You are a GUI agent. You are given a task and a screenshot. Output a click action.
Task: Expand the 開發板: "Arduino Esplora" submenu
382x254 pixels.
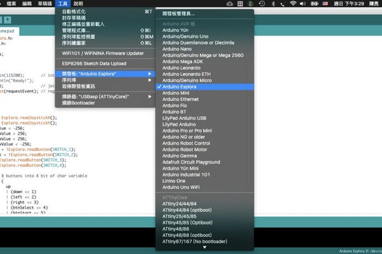point(105,74)
